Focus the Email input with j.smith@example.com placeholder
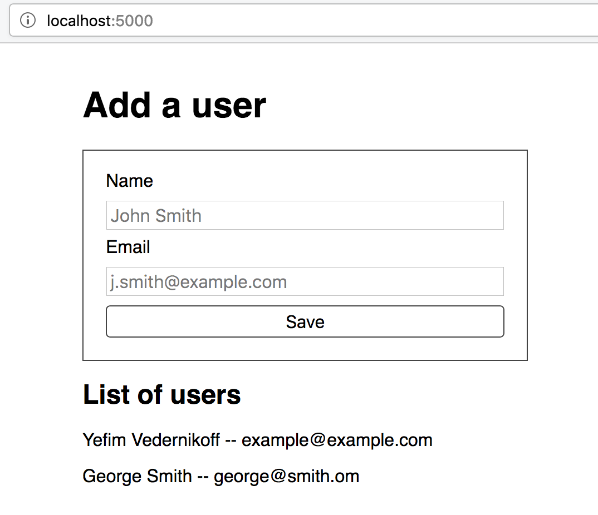This screenshot has height=515, width=598. coord(305,281)
